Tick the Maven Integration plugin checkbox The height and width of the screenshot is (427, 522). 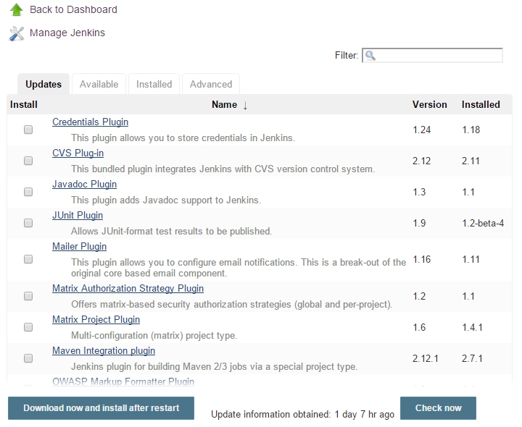pos(28,358)
